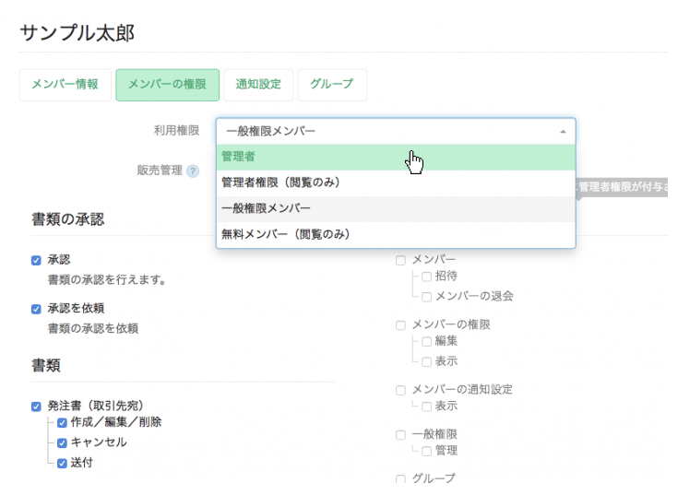
Task: Go to the グループ tab
Action: (332, 85)
